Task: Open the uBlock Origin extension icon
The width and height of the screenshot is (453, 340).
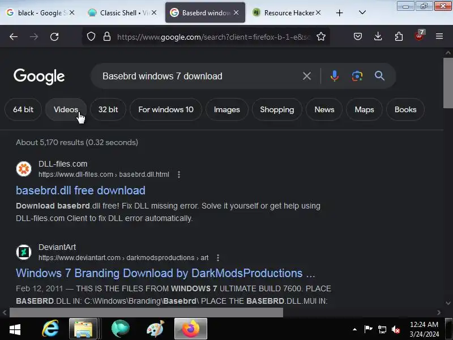Action: click(x=419, y=36)
